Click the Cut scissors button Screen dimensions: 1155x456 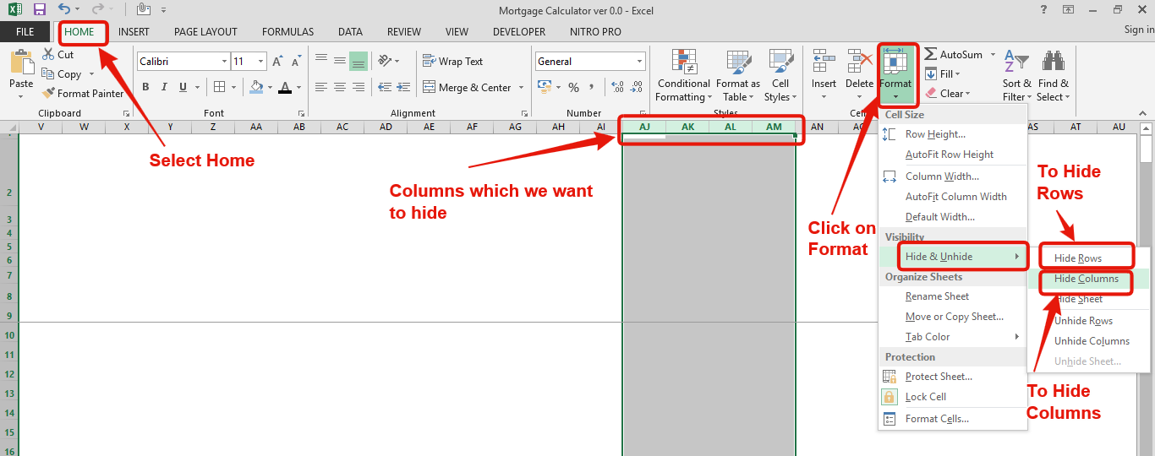point(58,54)
